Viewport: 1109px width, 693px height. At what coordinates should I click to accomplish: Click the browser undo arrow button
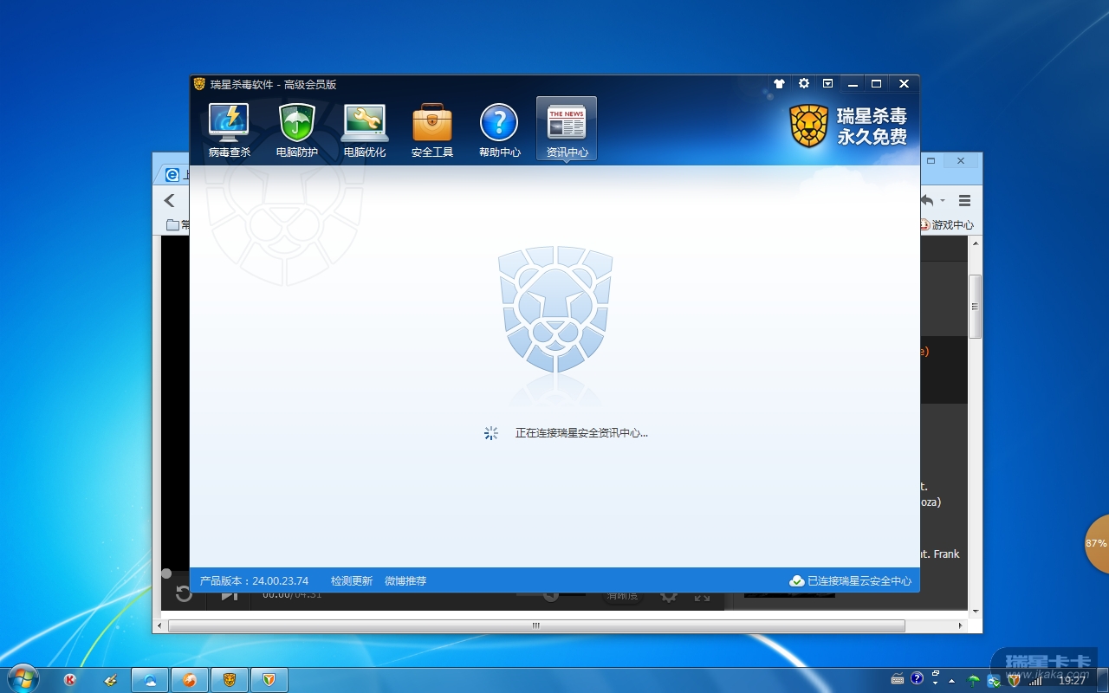pos(928,201)
